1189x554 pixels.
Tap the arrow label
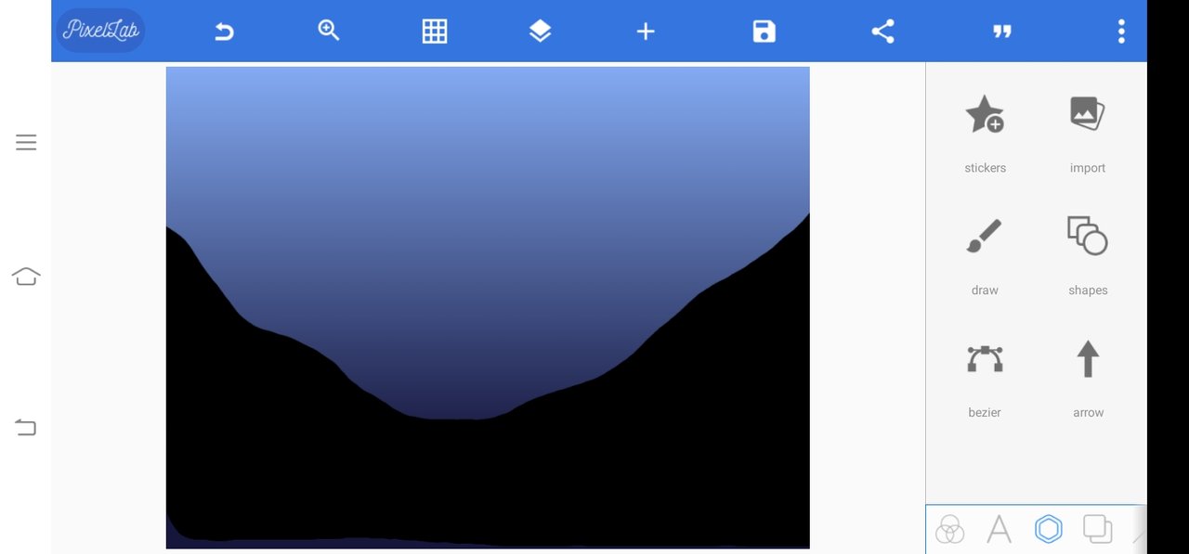1088,413
